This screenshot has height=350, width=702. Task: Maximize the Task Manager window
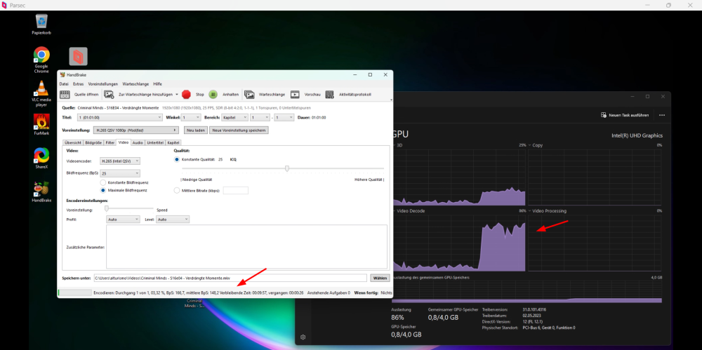click(647, 96)
